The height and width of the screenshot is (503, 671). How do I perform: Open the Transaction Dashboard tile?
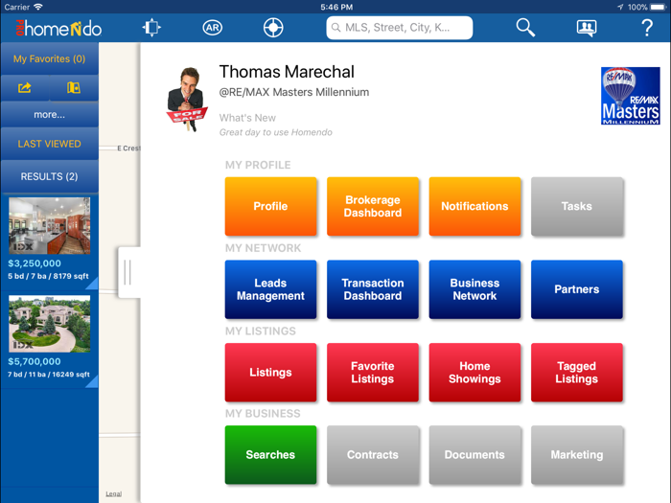point(373,289)
